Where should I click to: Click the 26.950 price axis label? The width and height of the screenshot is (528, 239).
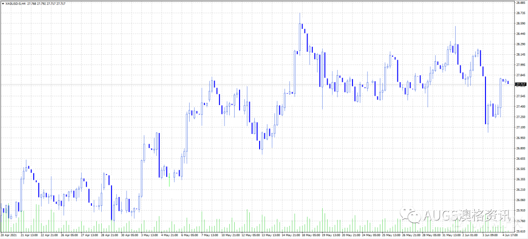[x=520, y=138]
